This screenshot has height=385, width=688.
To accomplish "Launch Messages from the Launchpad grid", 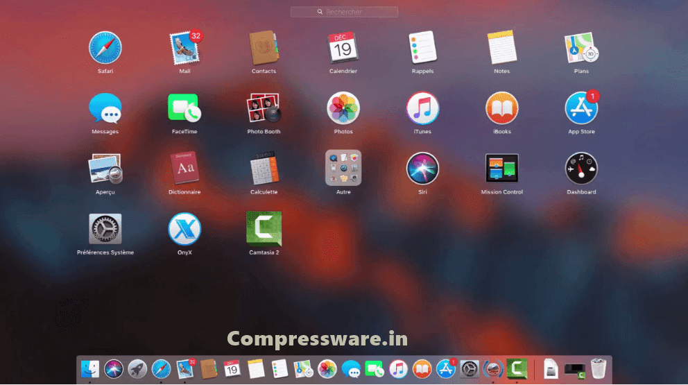I will pos(105,108).
